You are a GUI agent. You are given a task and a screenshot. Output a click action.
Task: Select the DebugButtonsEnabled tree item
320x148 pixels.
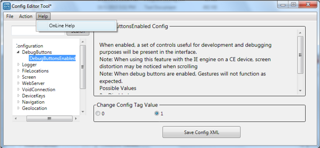(x=53, y=59)
